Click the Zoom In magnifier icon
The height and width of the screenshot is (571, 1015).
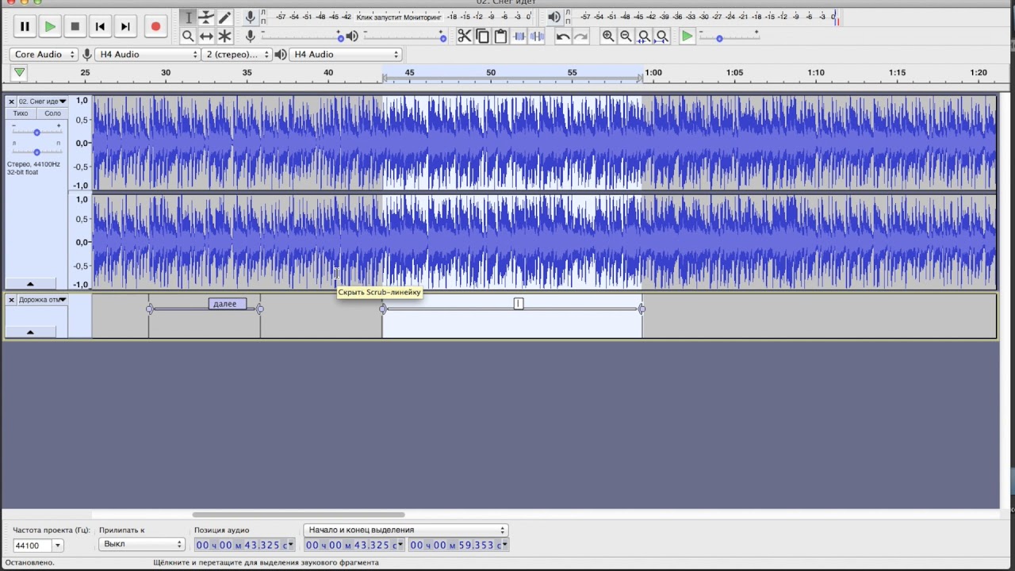pos(608,36)
